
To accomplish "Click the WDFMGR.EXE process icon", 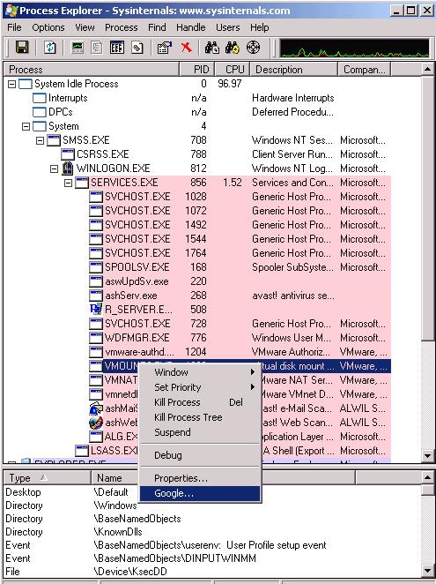I will 96,338.
